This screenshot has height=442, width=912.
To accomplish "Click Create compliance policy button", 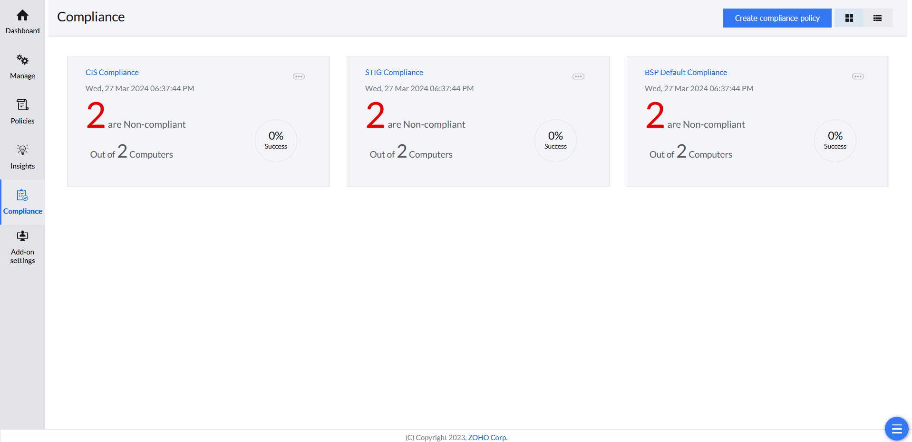I will tap(777, 18).
